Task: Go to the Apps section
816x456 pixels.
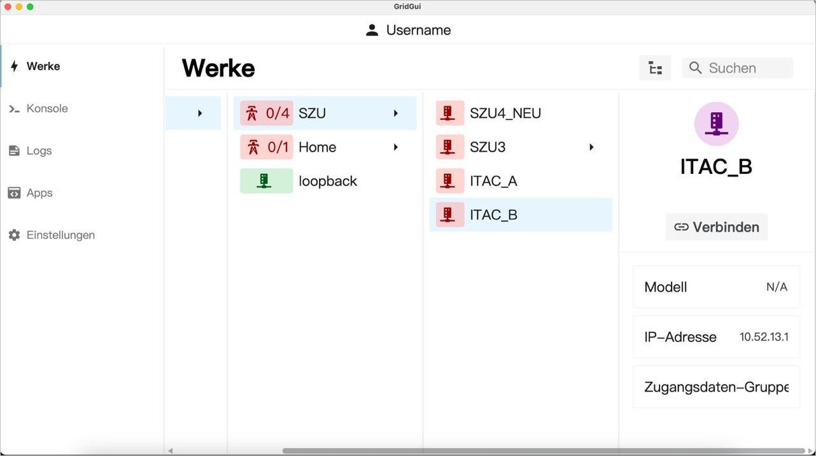Action: coord(39,193)
